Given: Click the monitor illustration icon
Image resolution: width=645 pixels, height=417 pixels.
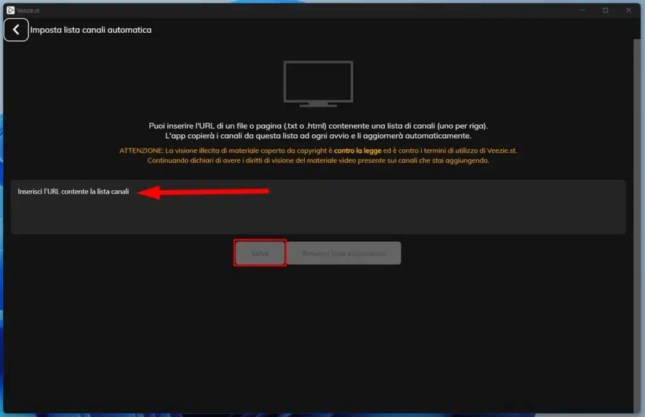Looking at the screenshot, I should [x=318, y=84].
